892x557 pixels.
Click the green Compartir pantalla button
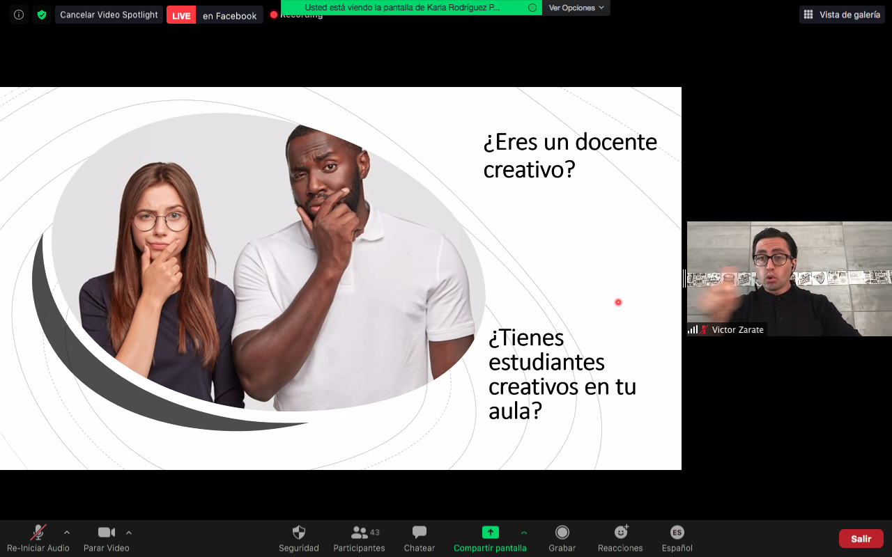click(x=491, y=533)
